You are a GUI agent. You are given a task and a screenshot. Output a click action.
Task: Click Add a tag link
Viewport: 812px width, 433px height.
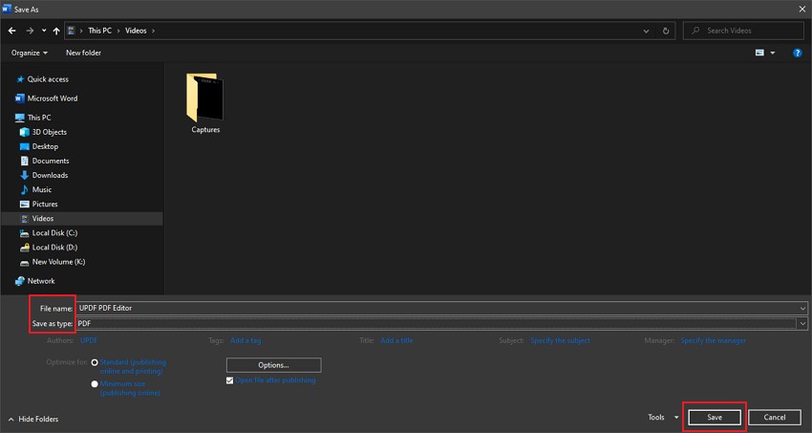pos(246,341)
